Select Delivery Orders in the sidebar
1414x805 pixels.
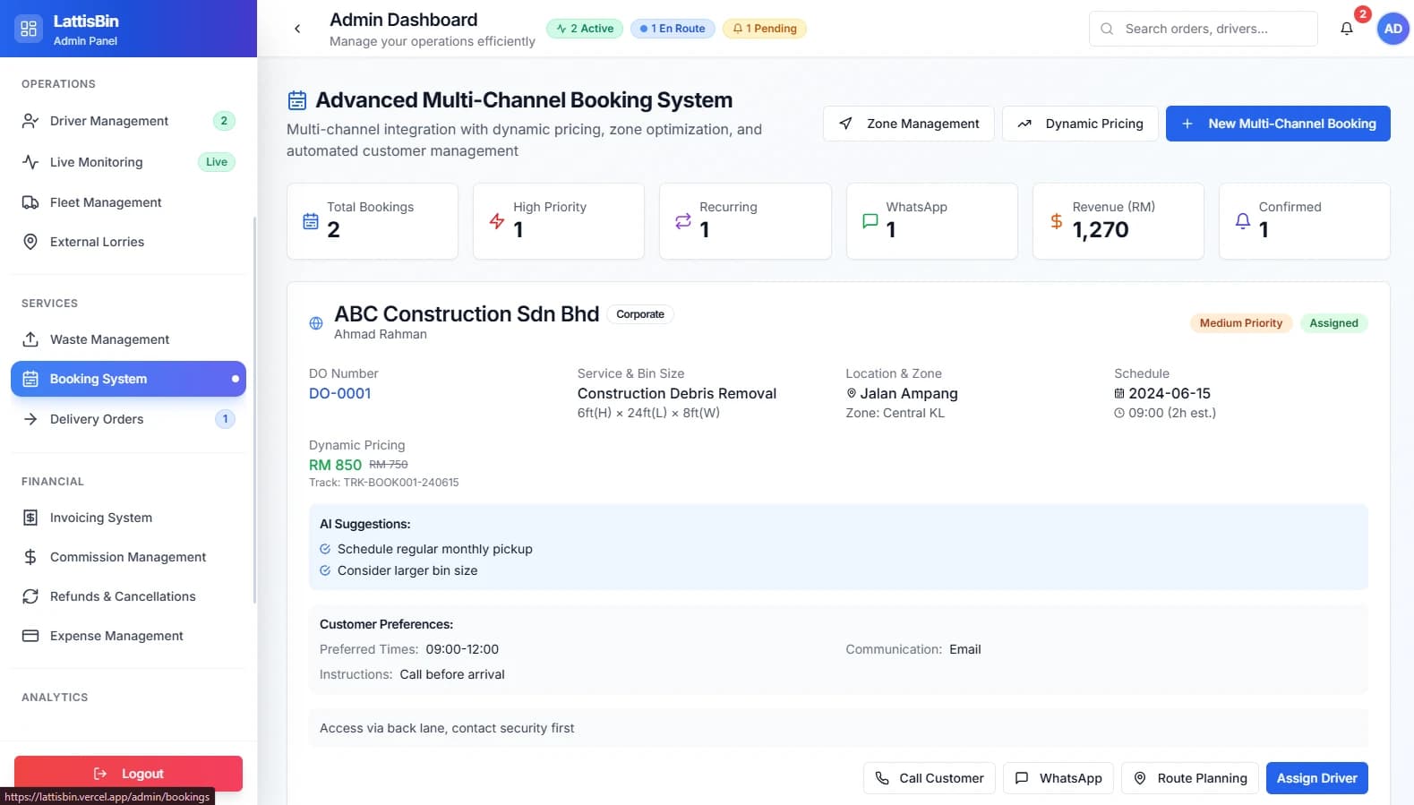97,419
